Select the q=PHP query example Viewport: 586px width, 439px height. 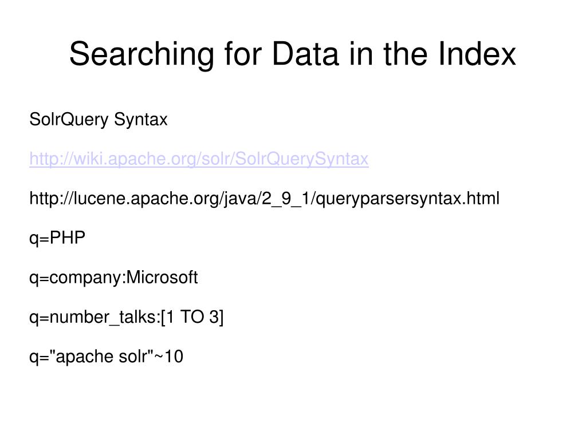[57, 238]
